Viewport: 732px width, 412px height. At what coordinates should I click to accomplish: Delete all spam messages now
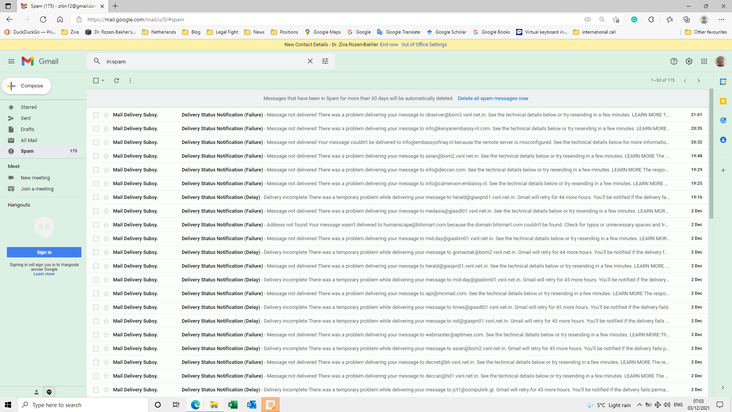493,98
